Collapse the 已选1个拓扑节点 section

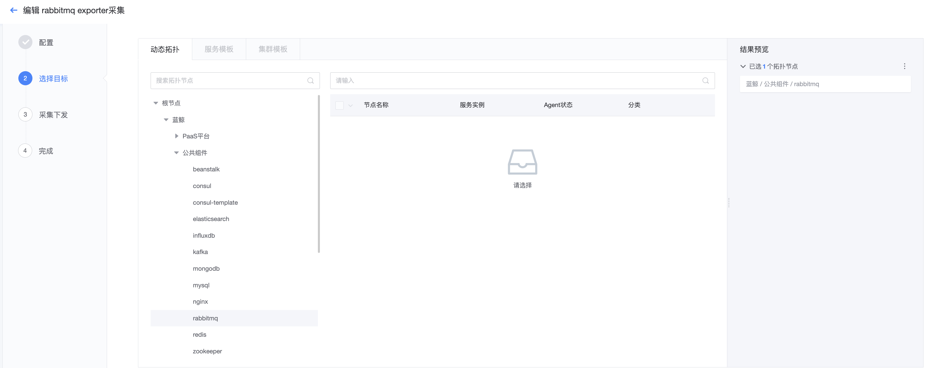click(743, 66)
